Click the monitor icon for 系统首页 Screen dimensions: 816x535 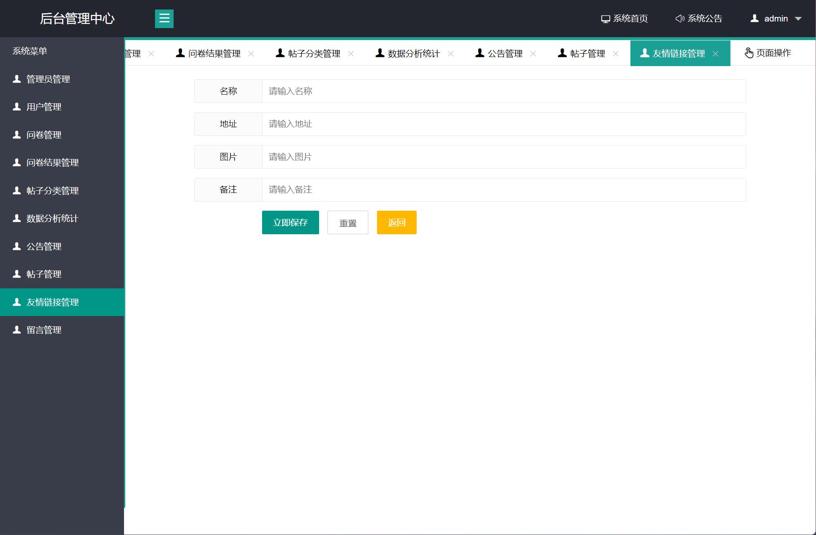(605, 19)
